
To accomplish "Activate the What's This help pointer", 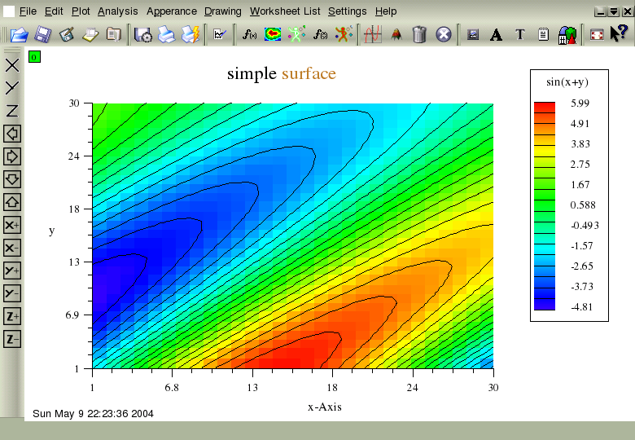I will click(617, 35).
